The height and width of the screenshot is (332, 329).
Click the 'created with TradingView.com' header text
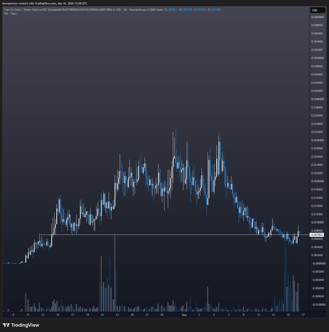coord(38,3)
